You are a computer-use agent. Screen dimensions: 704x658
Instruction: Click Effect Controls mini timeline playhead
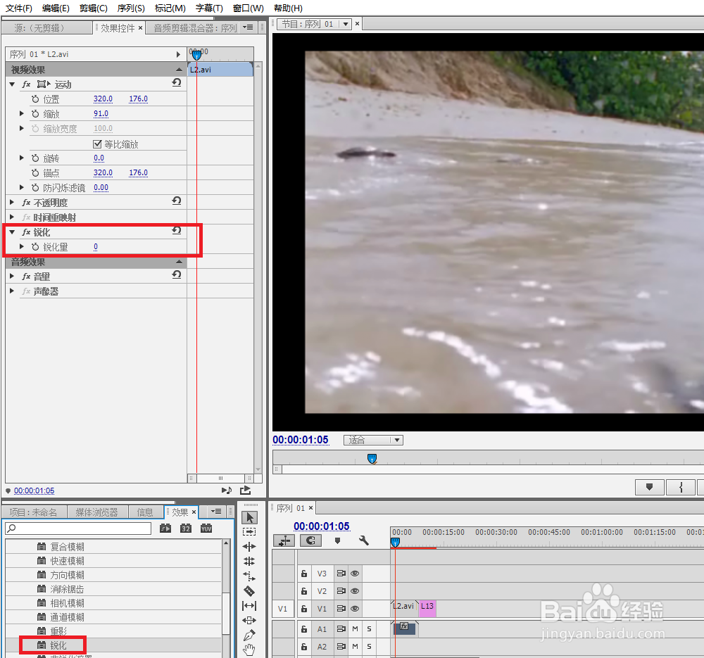196,55
